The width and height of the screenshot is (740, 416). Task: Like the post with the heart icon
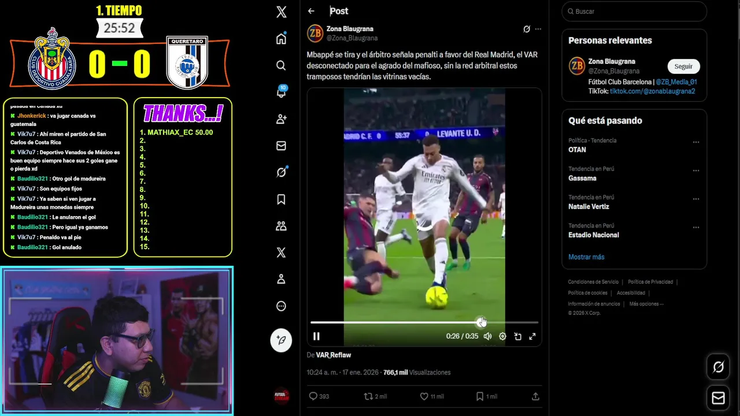click(x=431, y=396)
